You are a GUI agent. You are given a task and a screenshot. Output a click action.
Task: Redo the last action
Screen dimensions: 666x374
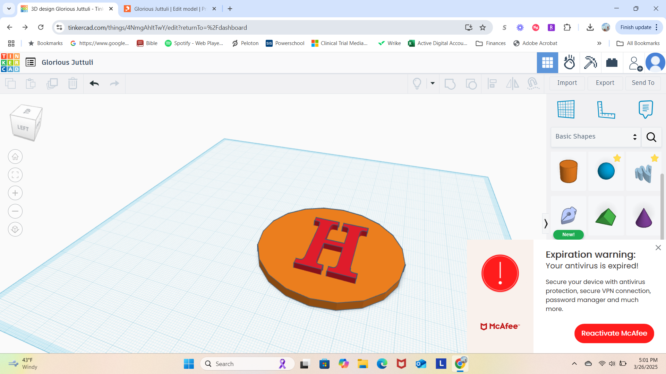pos(114,83)
